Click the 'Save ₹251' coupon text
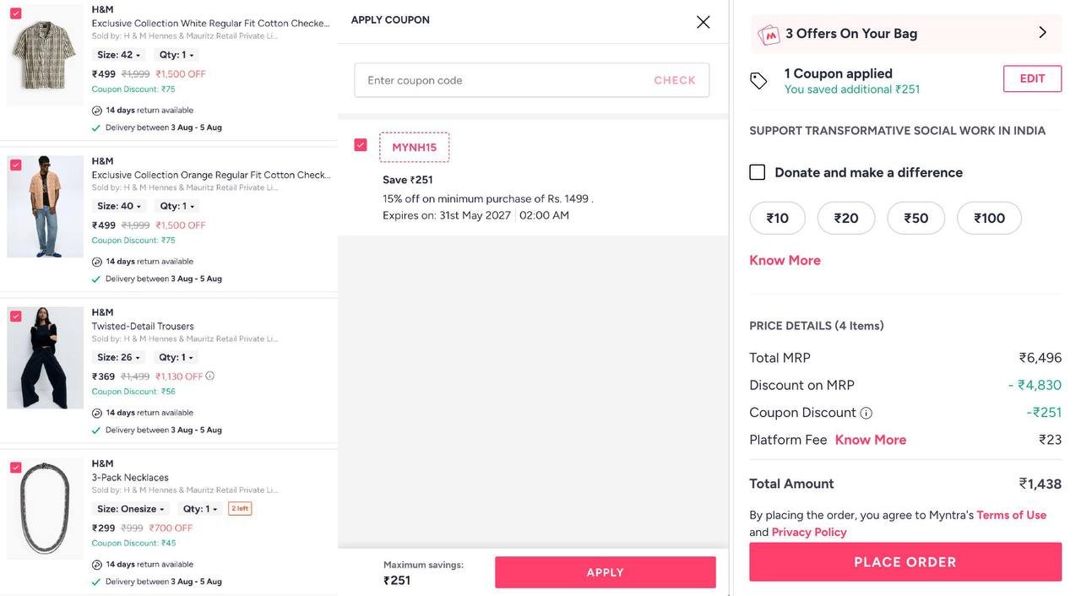 pyautogui.click(x=408, y=180)
